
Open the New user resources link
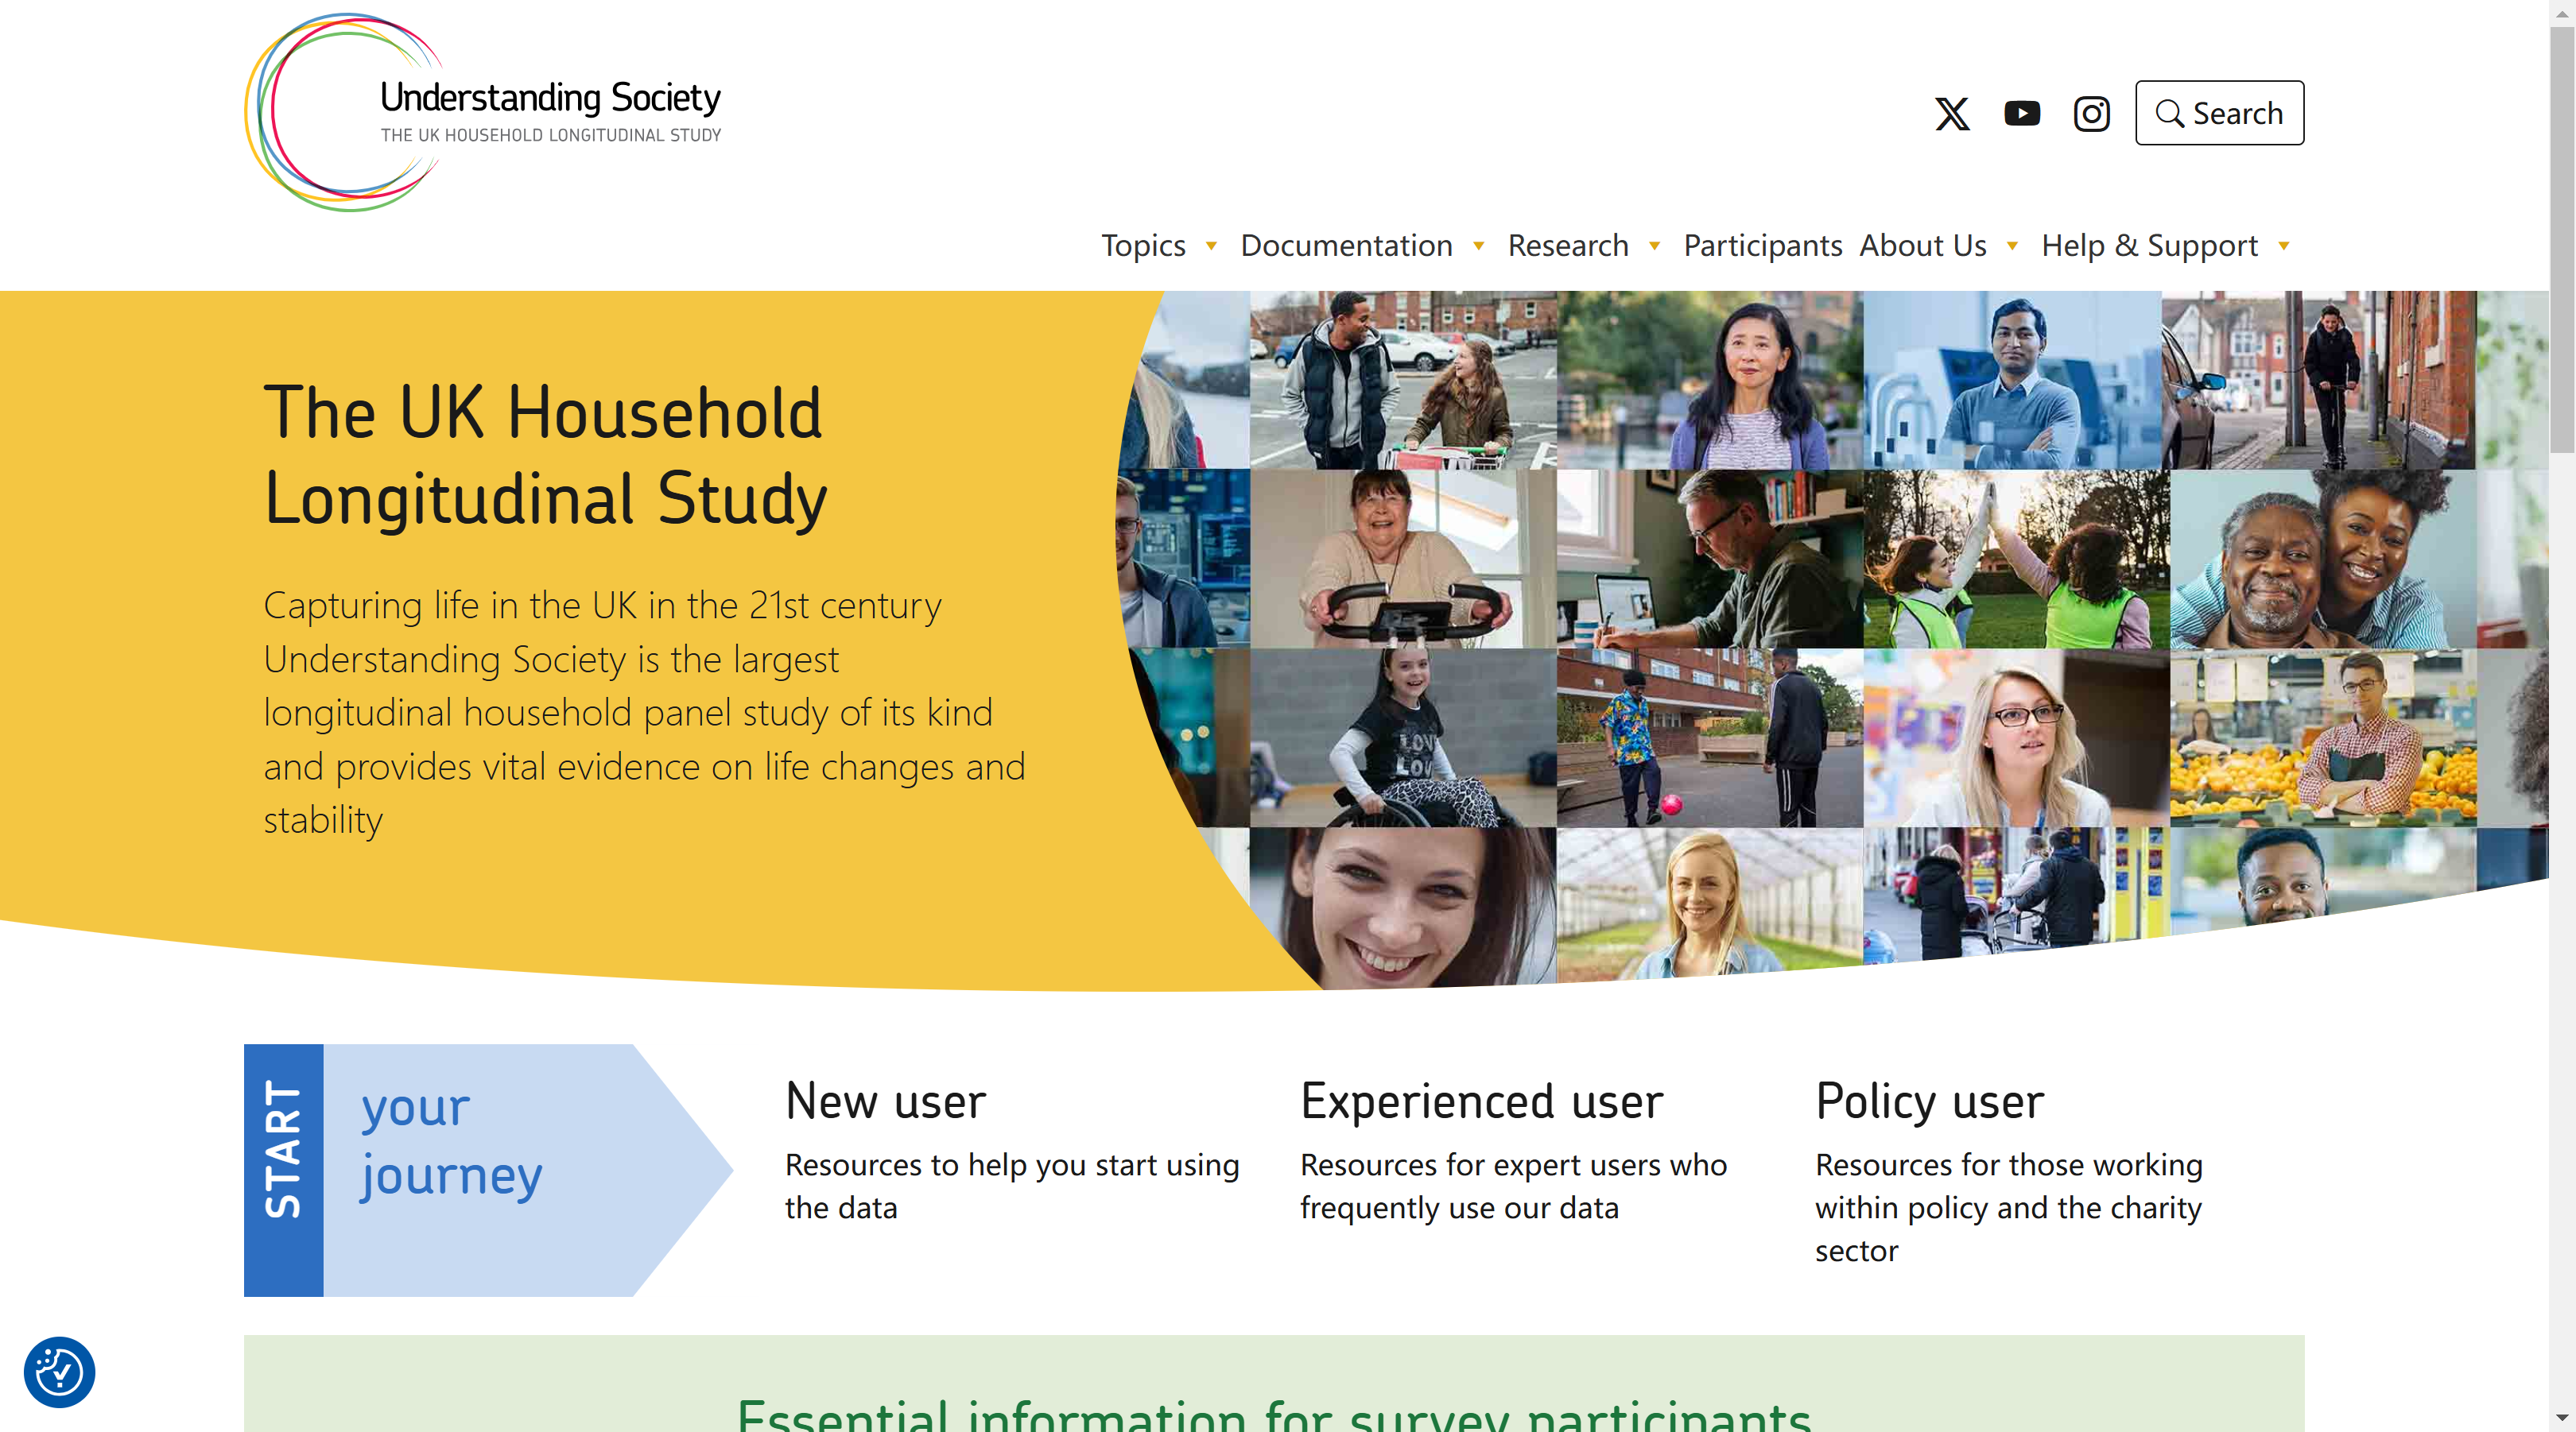tap(885, 1101)
